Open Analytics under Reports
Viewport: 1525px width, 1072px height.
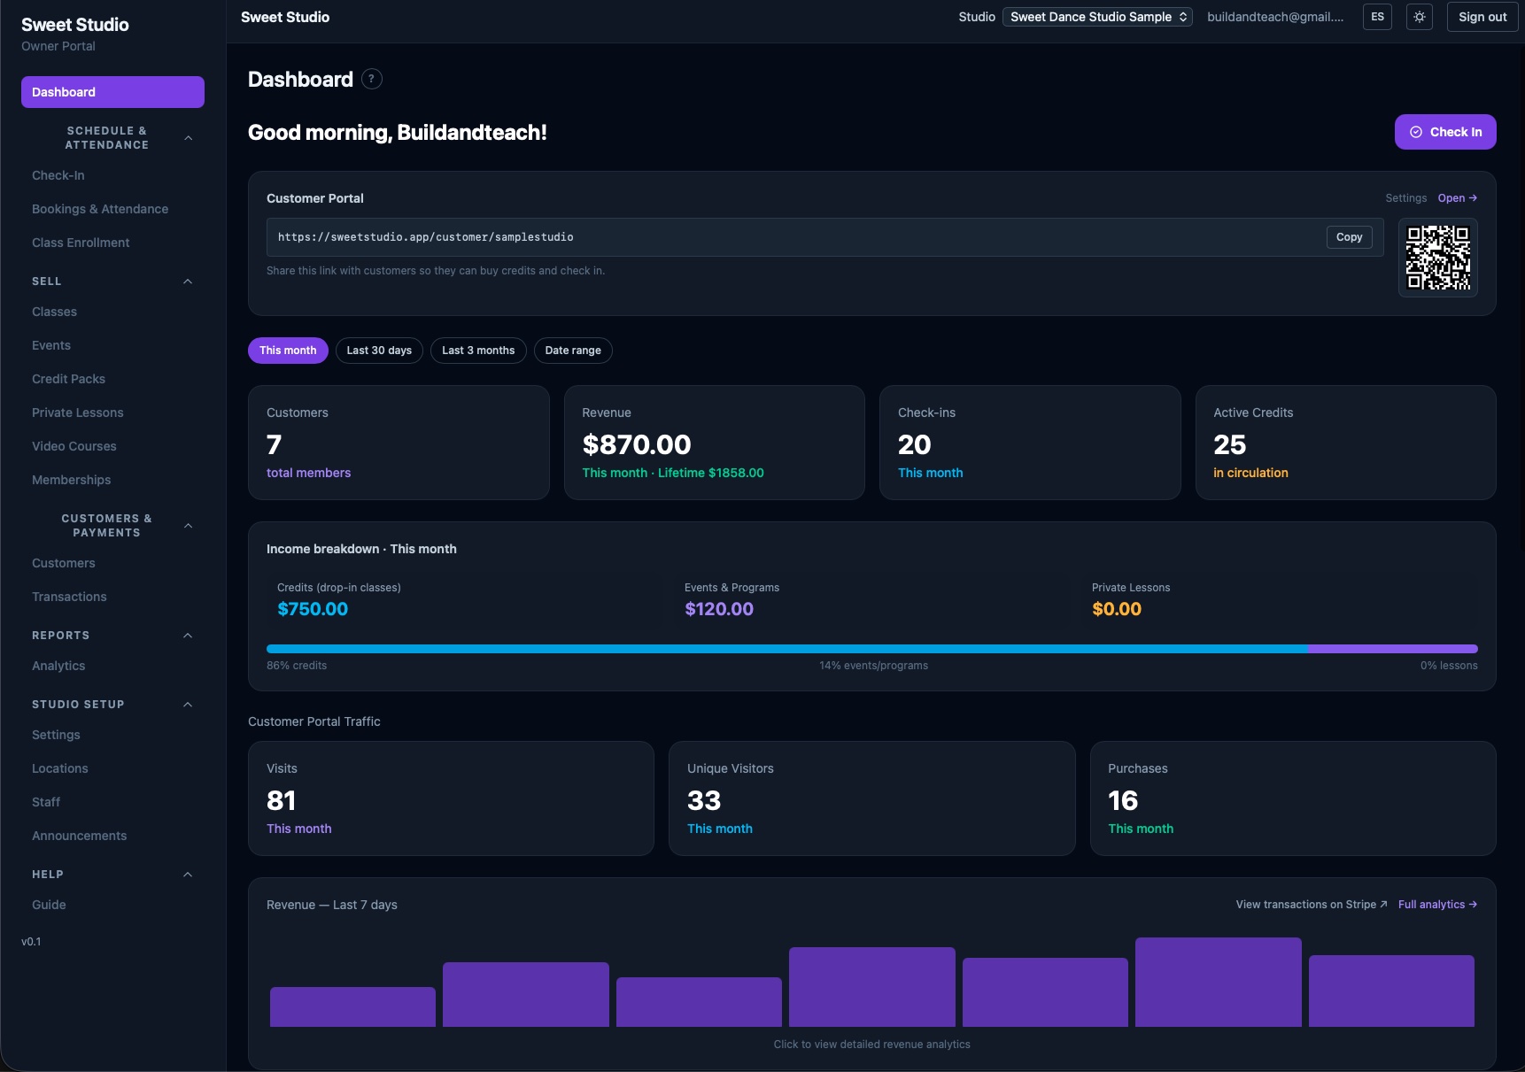(x=112, y=666)
